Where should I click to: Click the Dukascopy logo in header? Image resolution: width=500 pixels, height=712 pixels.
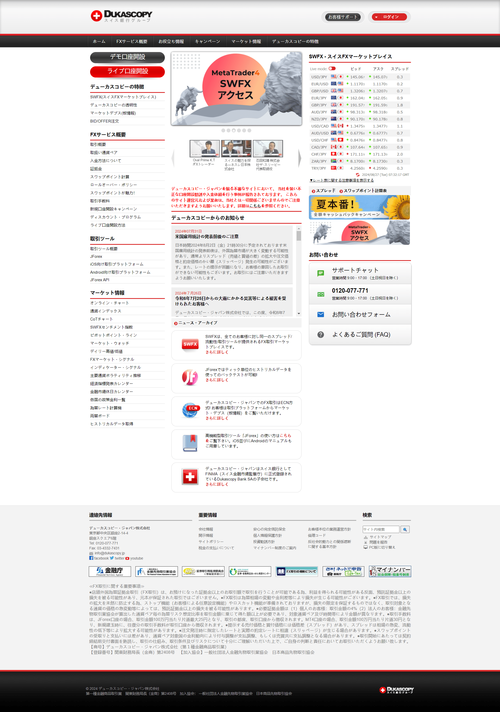click(x=121, y=16)
